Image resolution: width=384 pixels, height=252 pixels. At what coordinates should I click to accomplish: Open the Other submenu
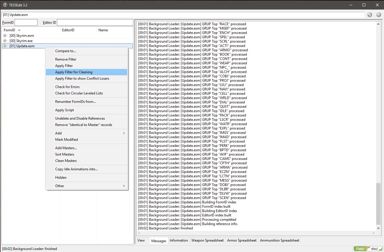[x=87, y=186]
